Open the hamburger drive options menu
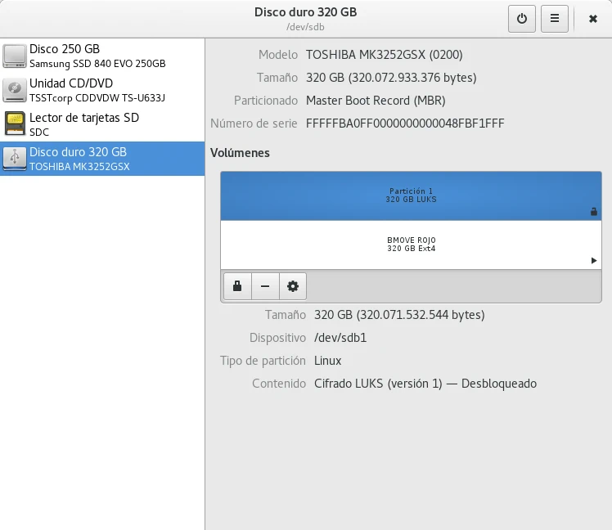Screen dimensions: 612x530 [x=555, y=19]
